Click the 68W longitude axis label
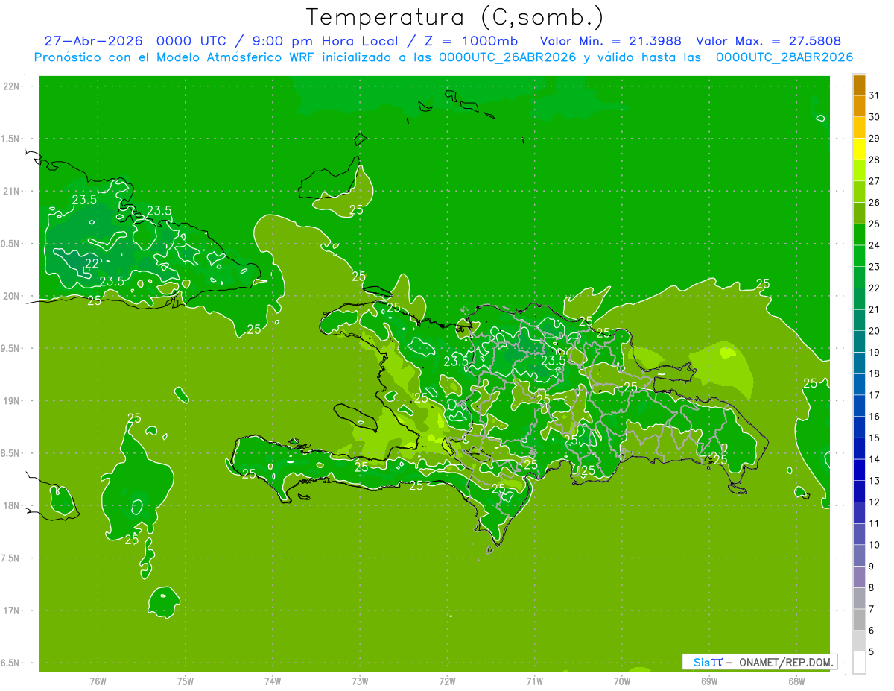Screen dimensions: 894x691 tap(796, 681)
